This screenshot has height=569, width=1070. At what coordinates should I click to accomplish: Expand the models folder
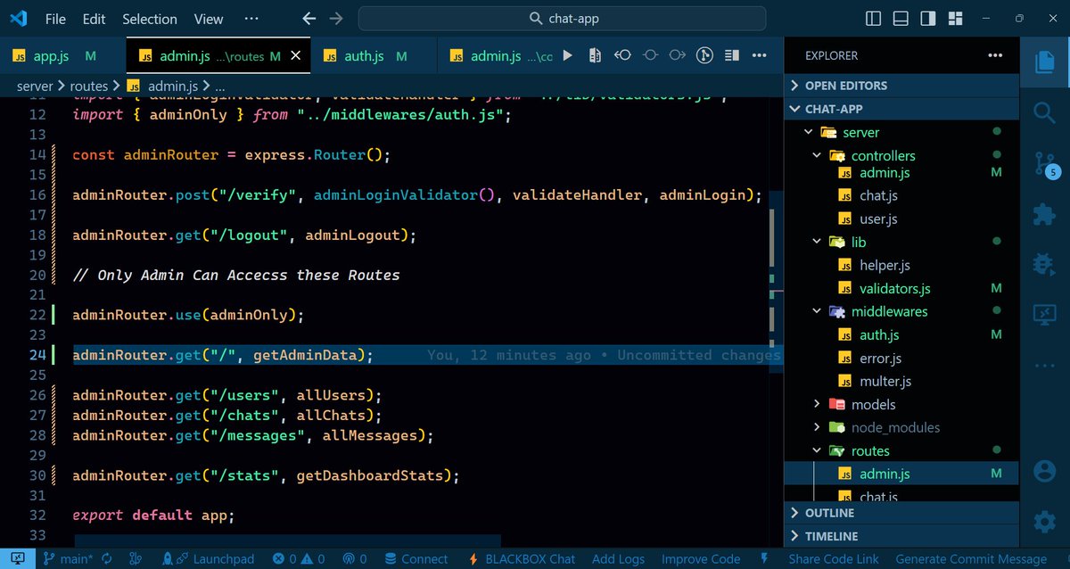901,404
